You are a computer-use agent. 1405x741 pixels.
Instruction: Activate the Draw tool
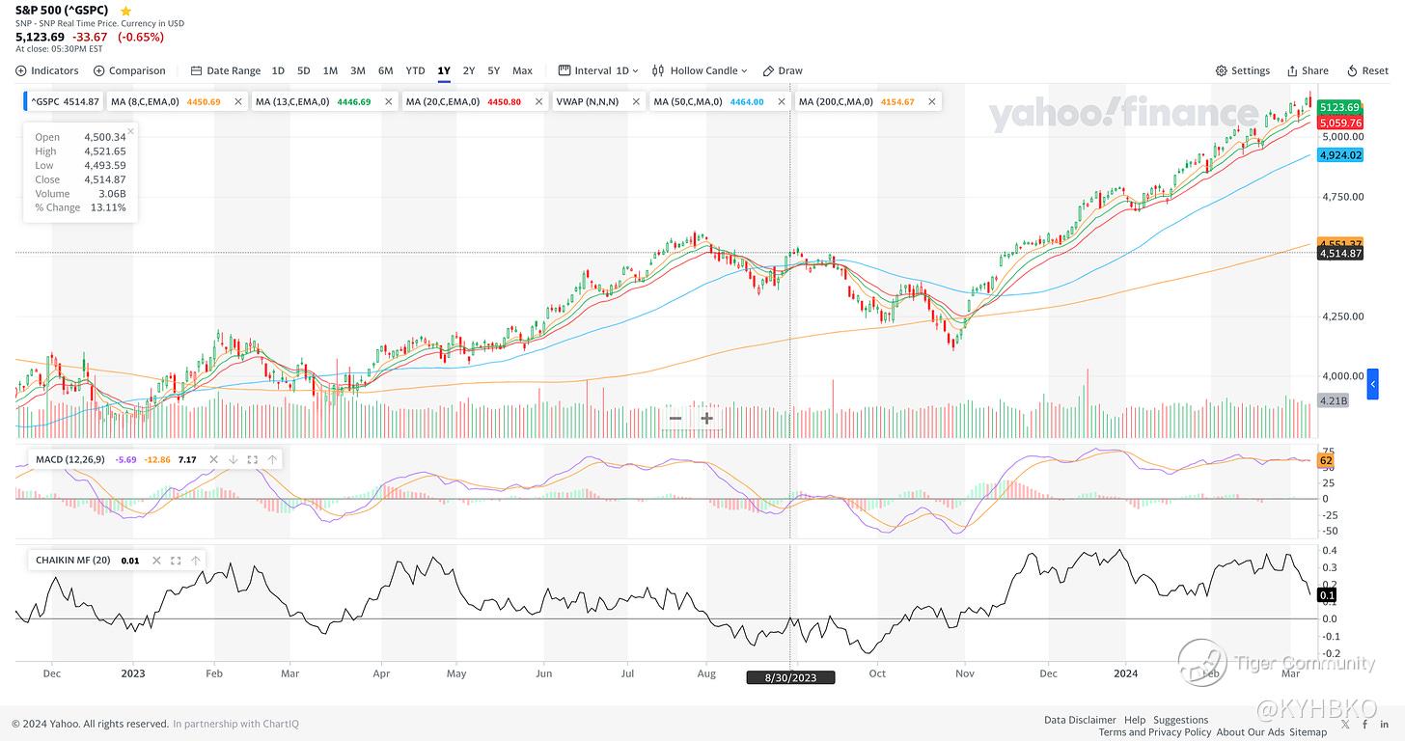[x=783, y=70]
